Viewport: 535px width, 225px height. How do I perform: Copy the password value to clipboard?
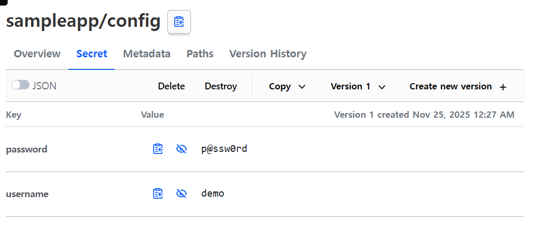(x=158, y=149)
